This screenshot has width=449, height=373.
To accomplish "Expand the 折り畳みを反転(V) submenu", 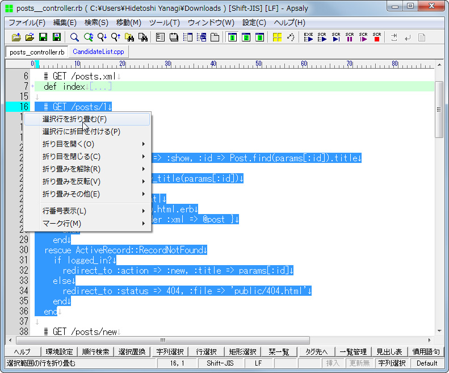I will coord(87,182).
